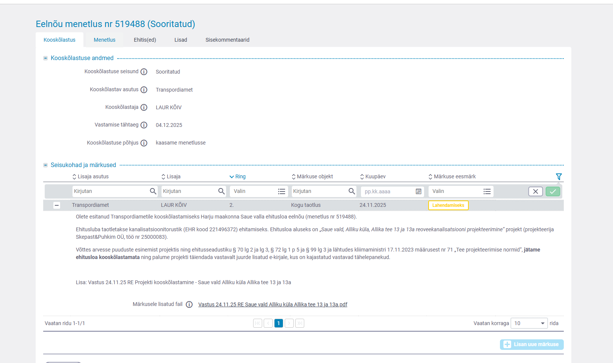This screenshot has height=363, width=613.
Task: Click search icon in Lisaja asutus filter
Action: [x=153, y=191]
